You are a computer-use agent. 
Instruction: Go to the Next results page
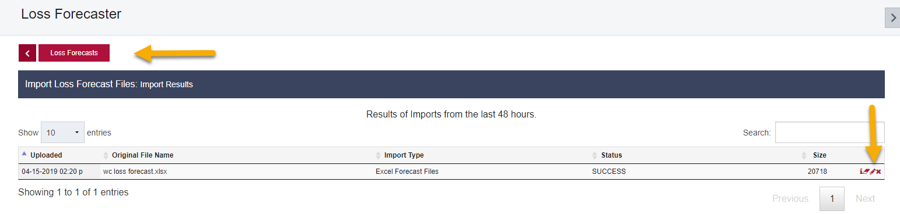coord(865,199)
